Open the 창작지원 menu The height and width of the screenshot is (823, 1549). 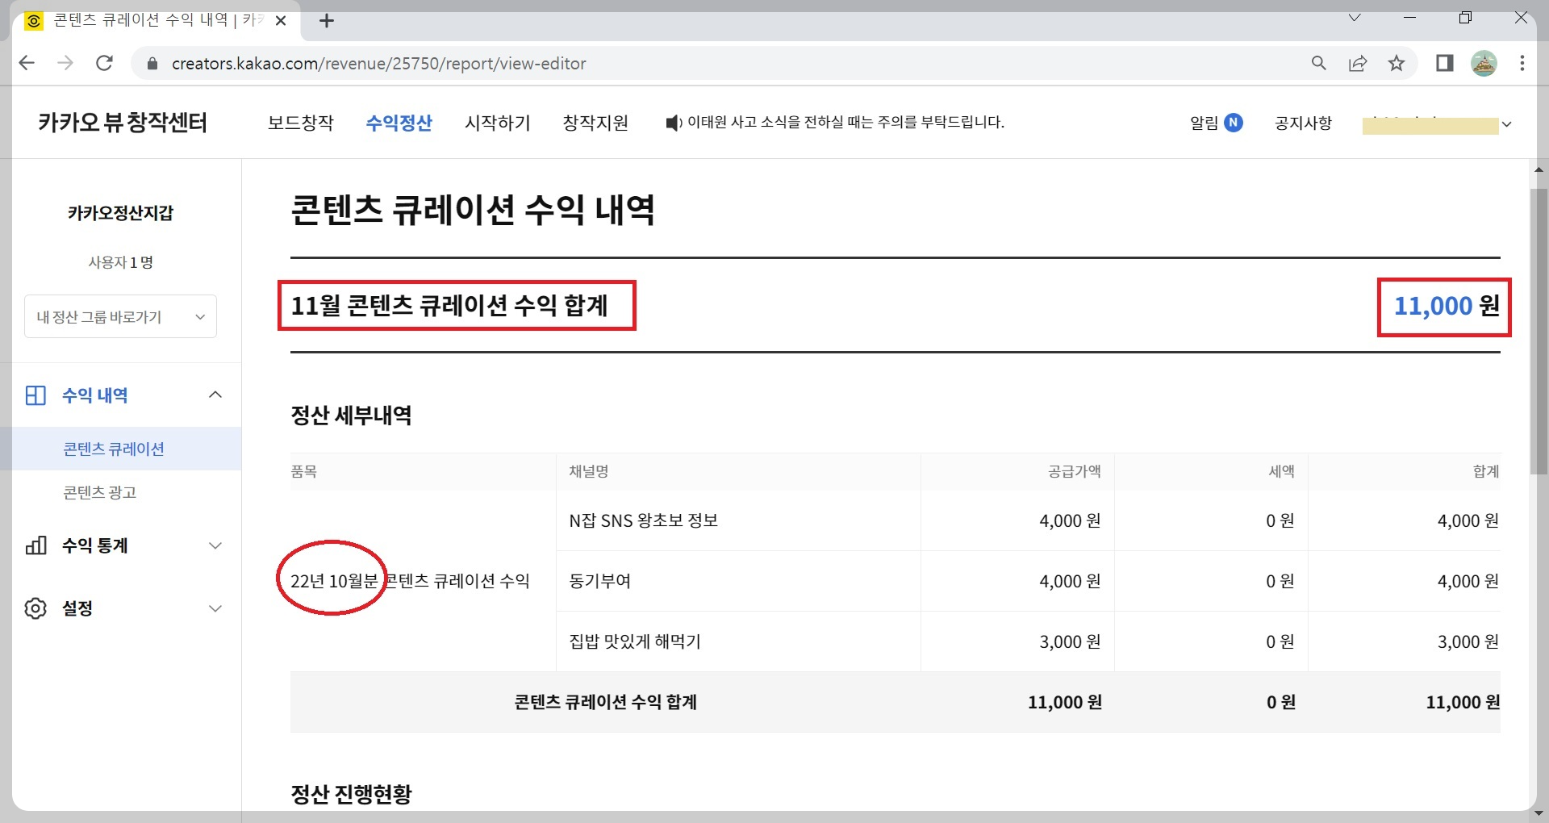(x=595, y=123)
